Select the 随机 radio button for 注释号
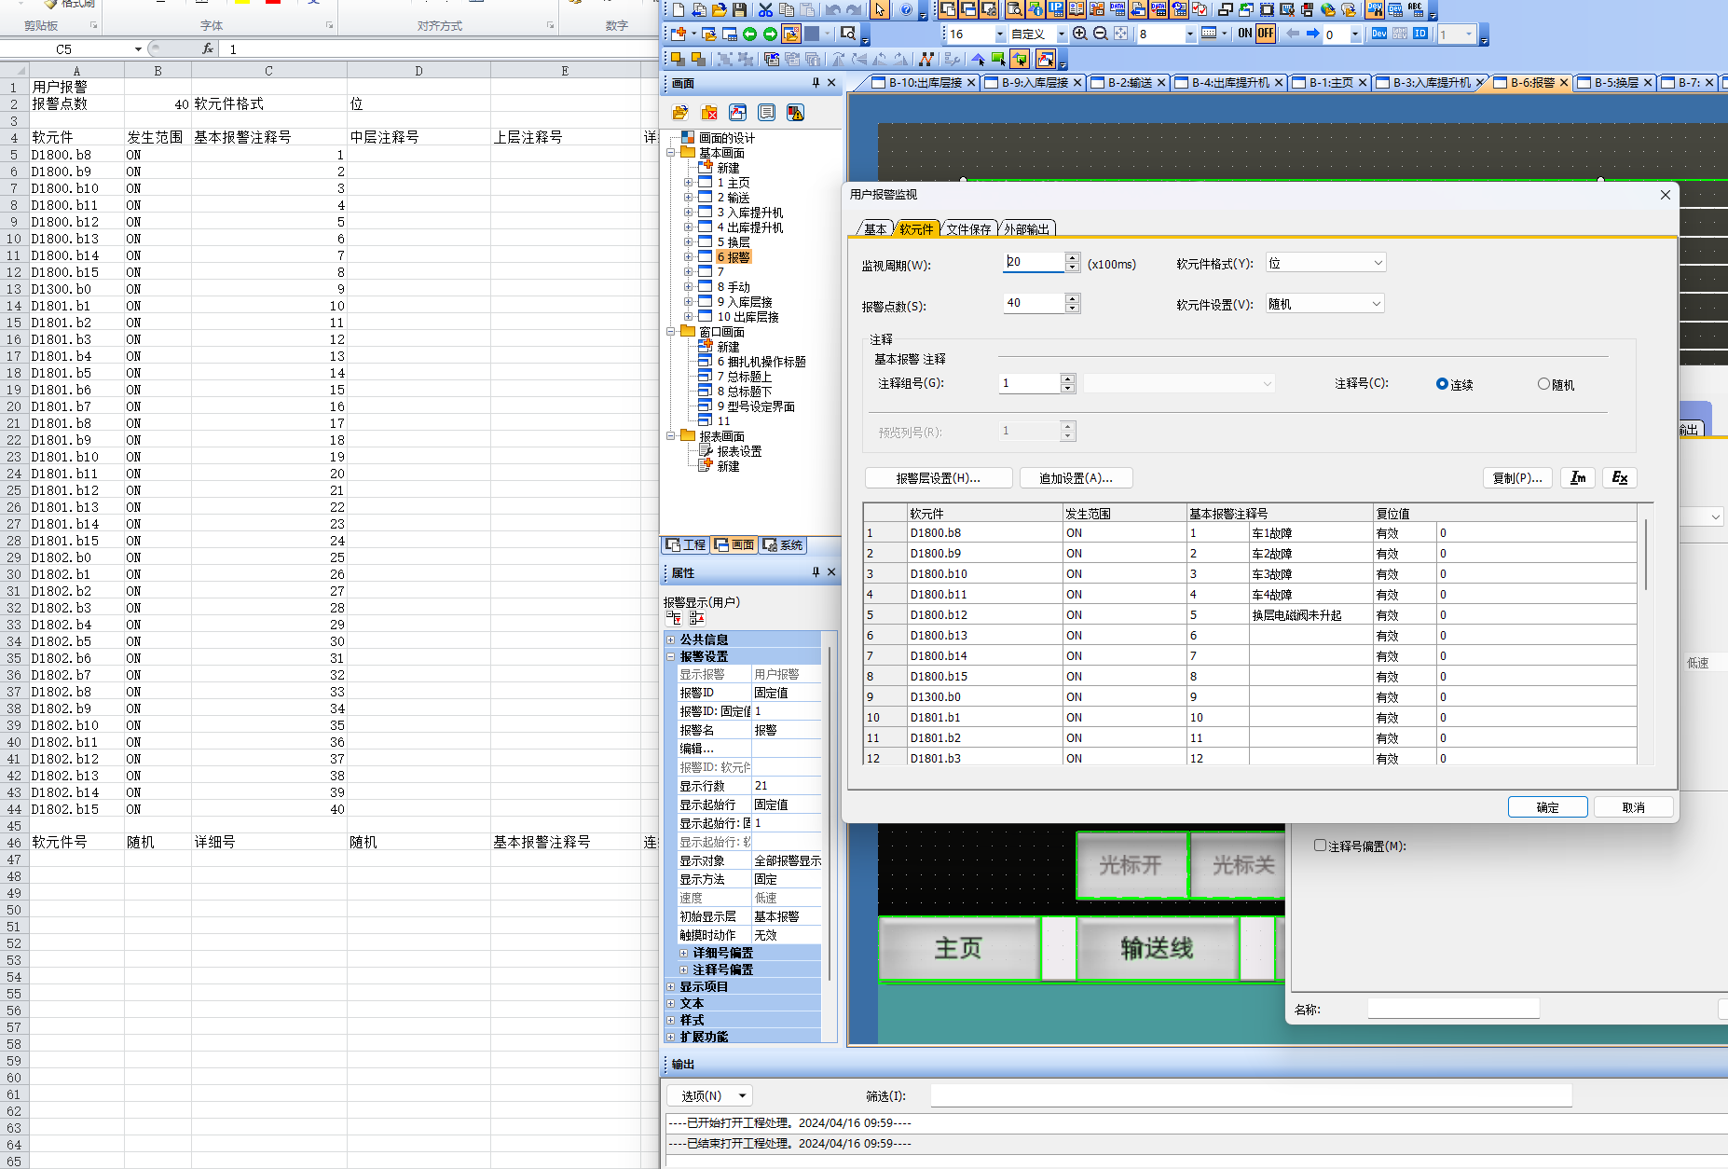 point(1543,384)
